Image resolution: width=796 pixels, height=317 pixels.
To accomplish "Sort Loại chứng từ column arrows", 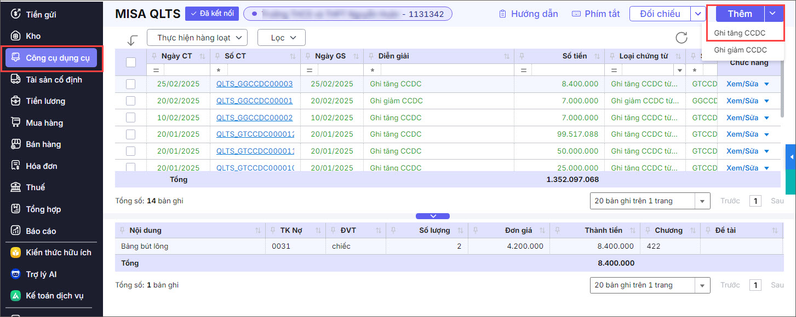I will [x=678, y=56].
